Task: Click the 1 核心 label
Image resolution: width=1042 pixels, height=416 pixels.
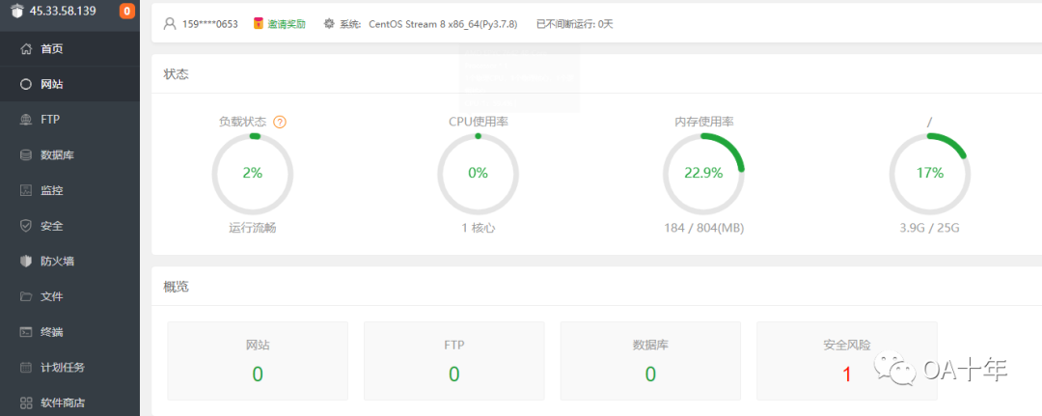Action: tap(479, 228)
